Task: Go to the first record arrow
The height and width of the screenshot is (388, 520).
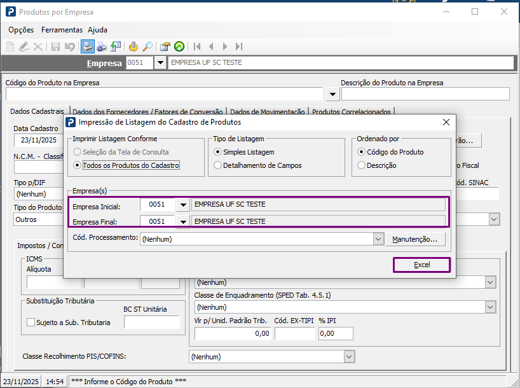Action: [197, 46]
